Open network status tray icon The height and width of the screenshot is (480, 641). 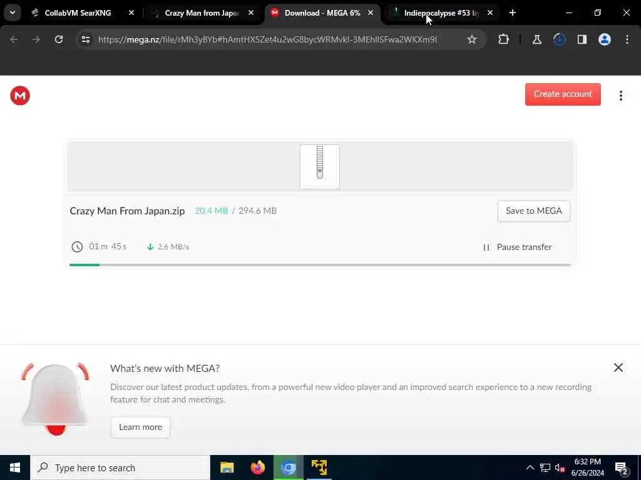pyautogui.click(x=545, y=467)
